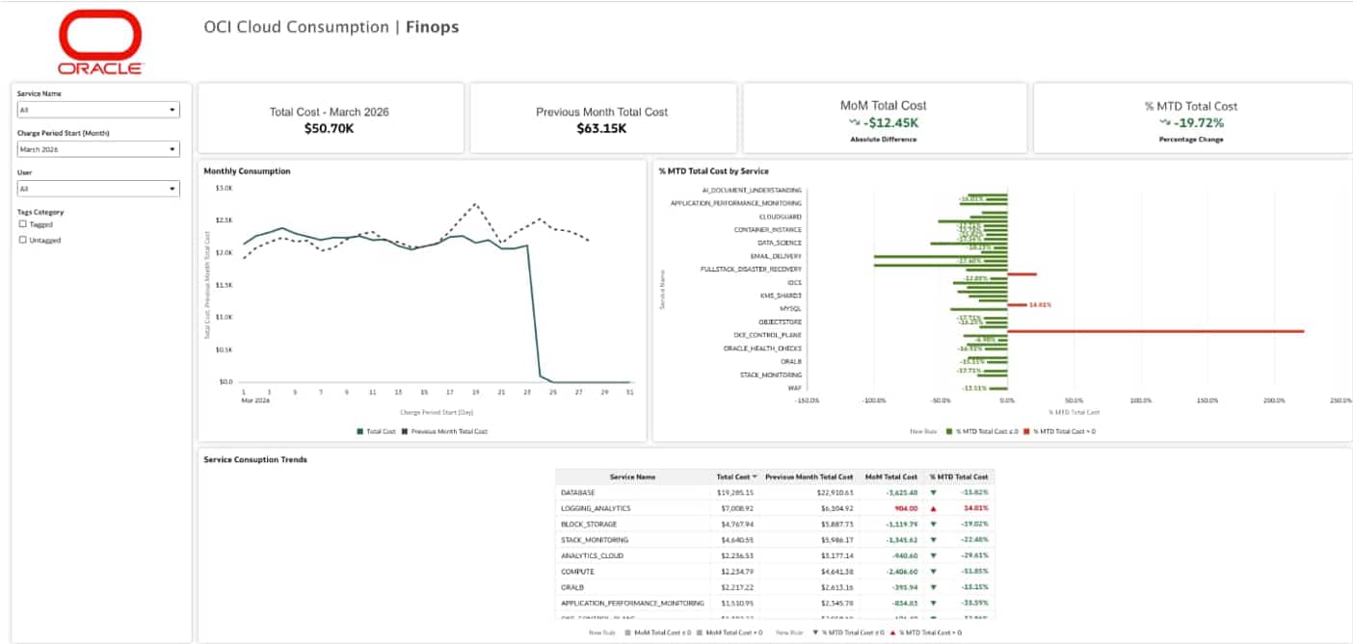Click Previous Month Total Cost legend swatch

pos(405,431)
